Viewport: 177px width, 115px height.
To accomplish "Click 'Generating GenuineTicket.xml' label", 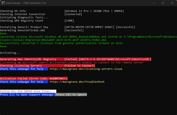I will click(22, 30).
